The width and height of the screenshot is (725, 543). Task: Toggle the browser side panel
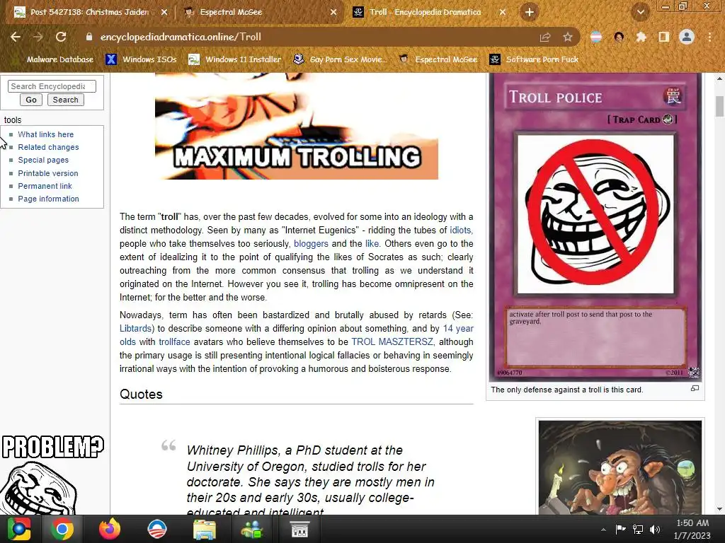tap(664, 37)
